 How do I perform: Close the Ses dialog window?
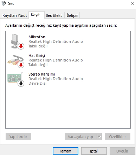(132, 3)
